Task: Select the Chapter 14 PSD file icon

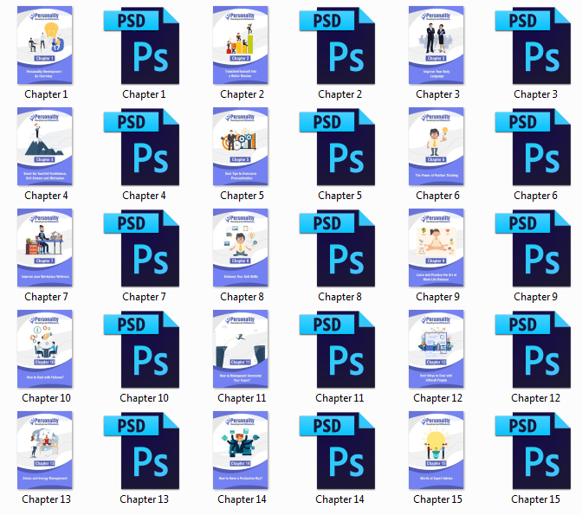Action: tap(336, 451)
